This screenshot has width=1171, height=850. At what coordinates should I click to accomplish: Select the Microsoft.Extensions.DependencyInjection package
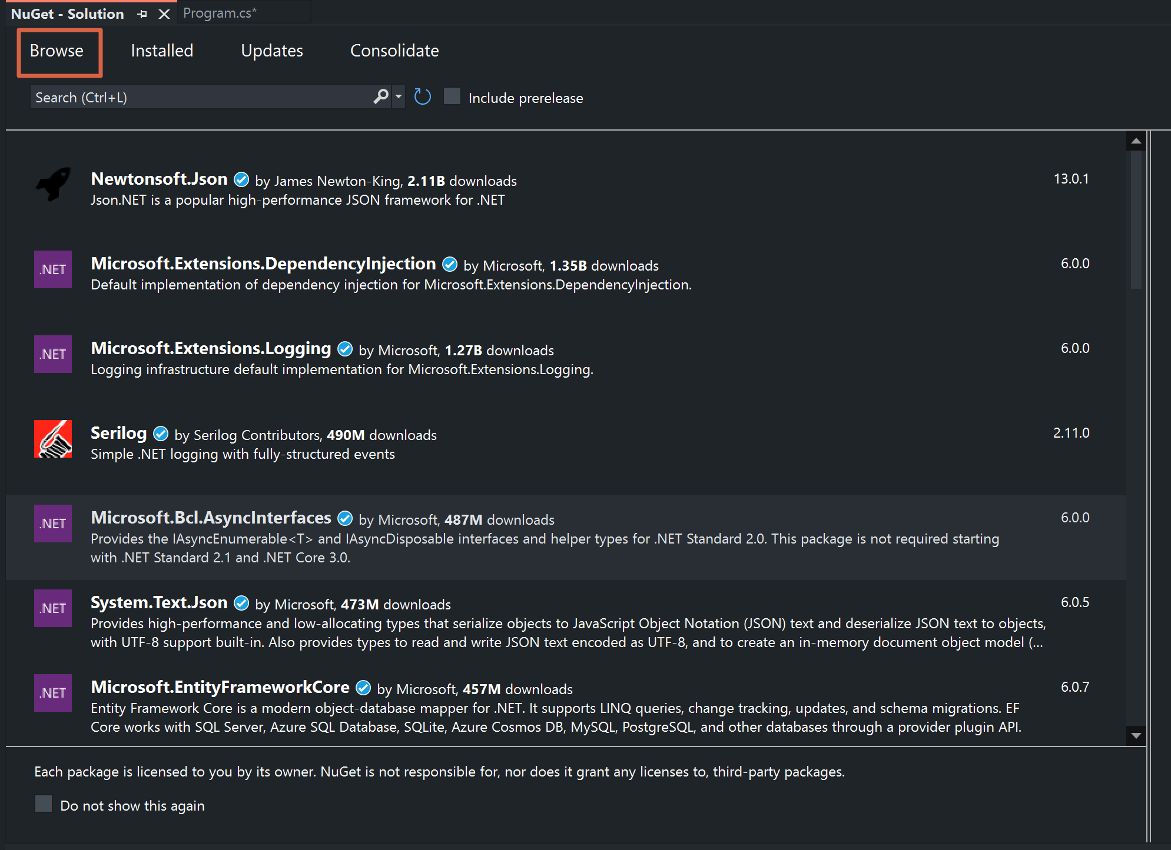(566, 274)
